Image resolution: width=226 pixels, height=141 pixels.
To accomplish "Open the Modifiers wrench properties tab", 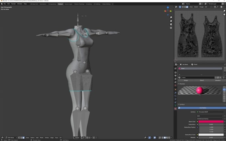I will (x=175, y=93).
